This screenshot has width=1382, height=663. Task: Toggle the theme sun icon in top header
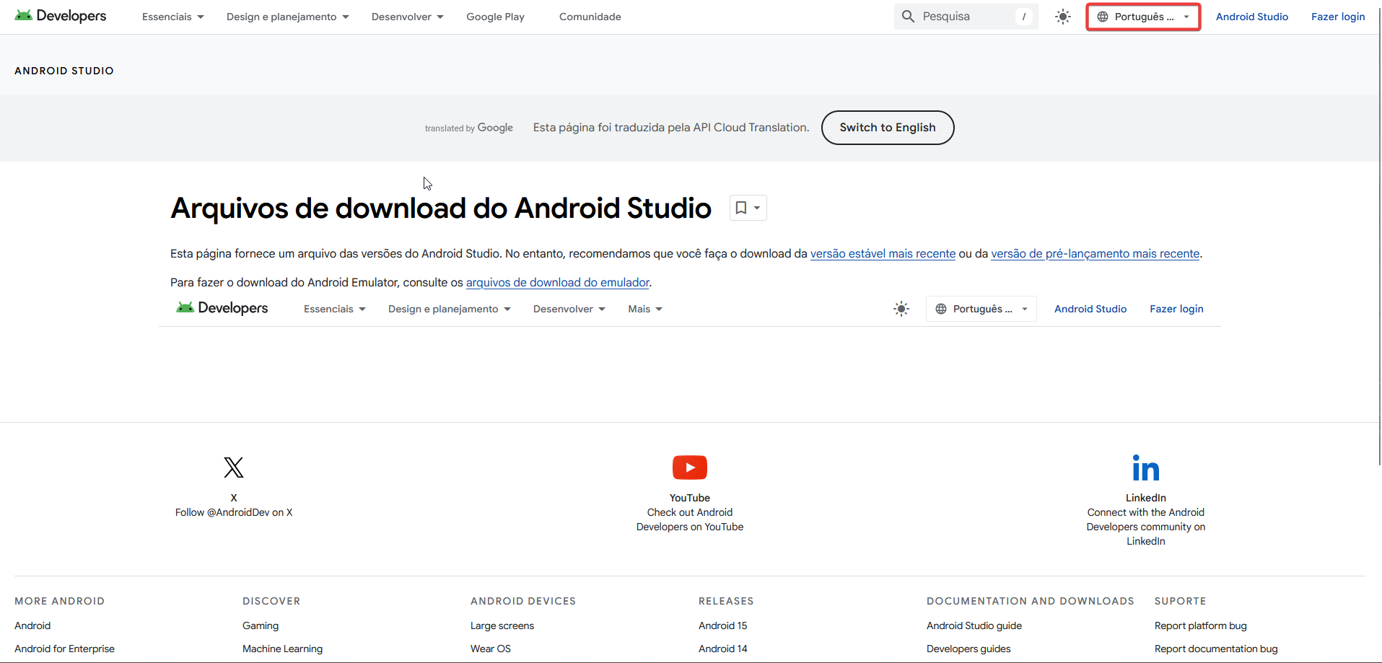(x=1062, y=17)
